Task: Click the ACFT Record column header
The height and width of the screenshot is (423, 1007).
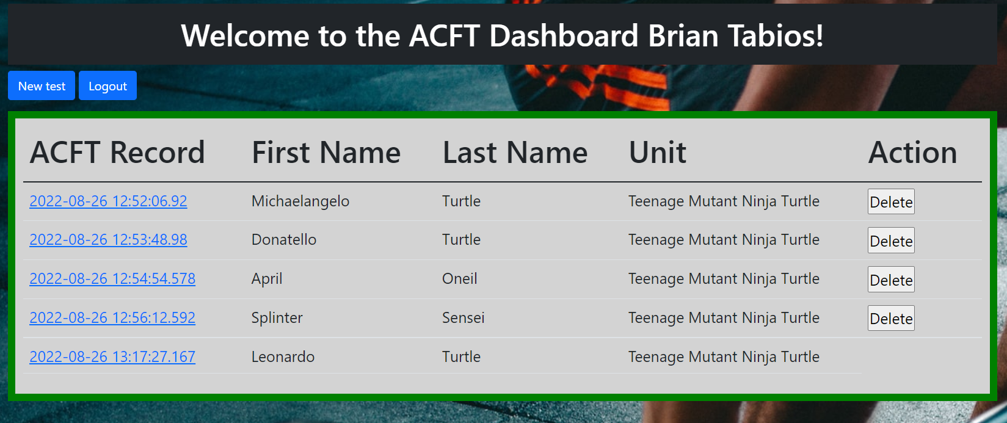Action: [x=117, y=153]
